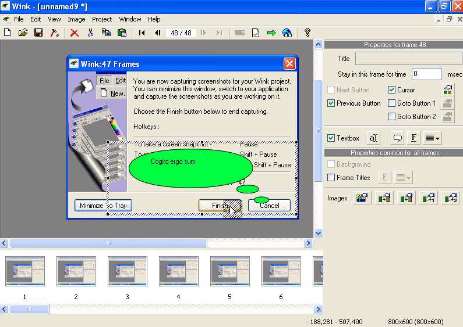The height and width of the screenshot is (327, 463).
Task: Uncheck the Textbox checkbox
Action: (331, 138)
